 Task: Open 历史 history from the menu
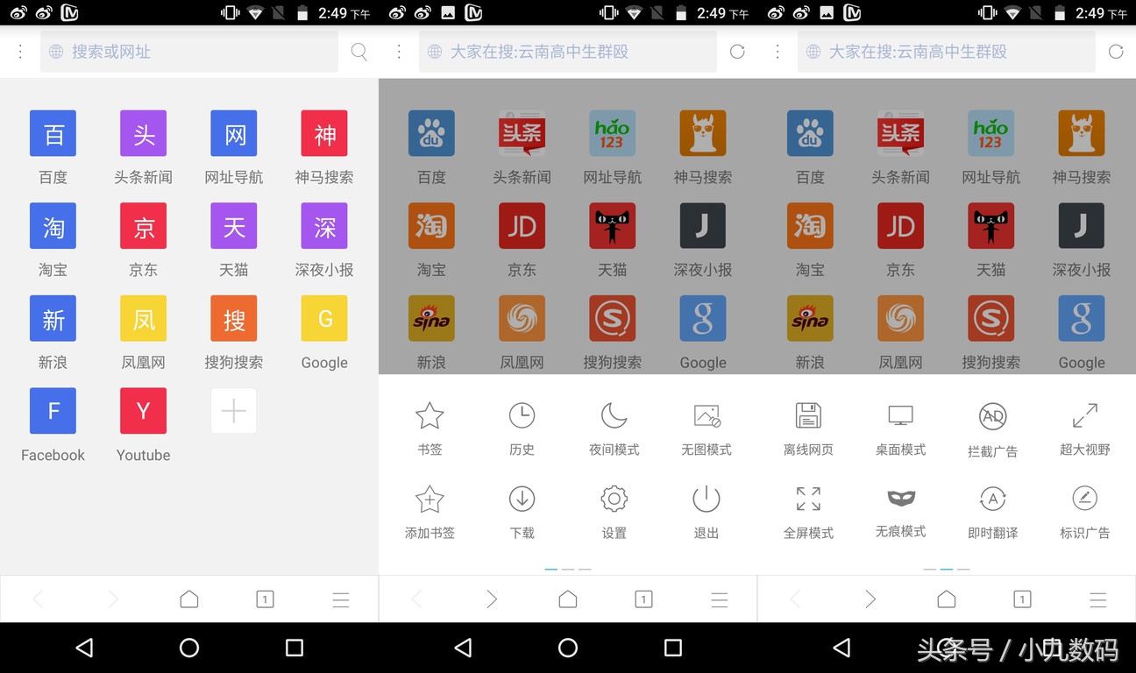click(522, 429)
